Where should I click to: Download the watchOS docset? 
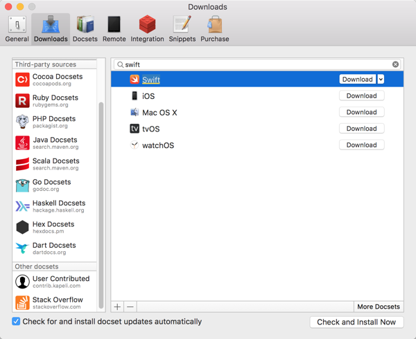362,145
